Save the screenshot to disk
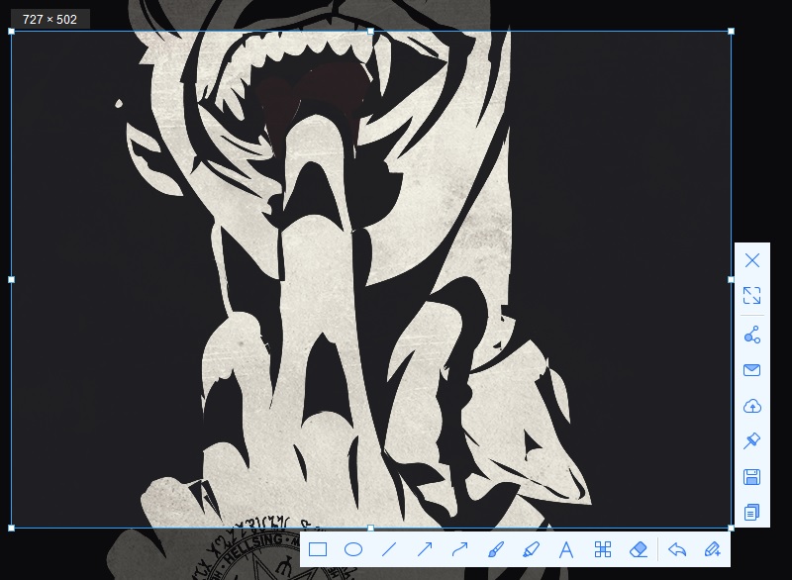This screenshot has height=580, width=792. (x=752, y=477)
